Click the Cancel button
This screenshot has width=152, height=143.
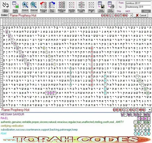[x=141, y=15]
